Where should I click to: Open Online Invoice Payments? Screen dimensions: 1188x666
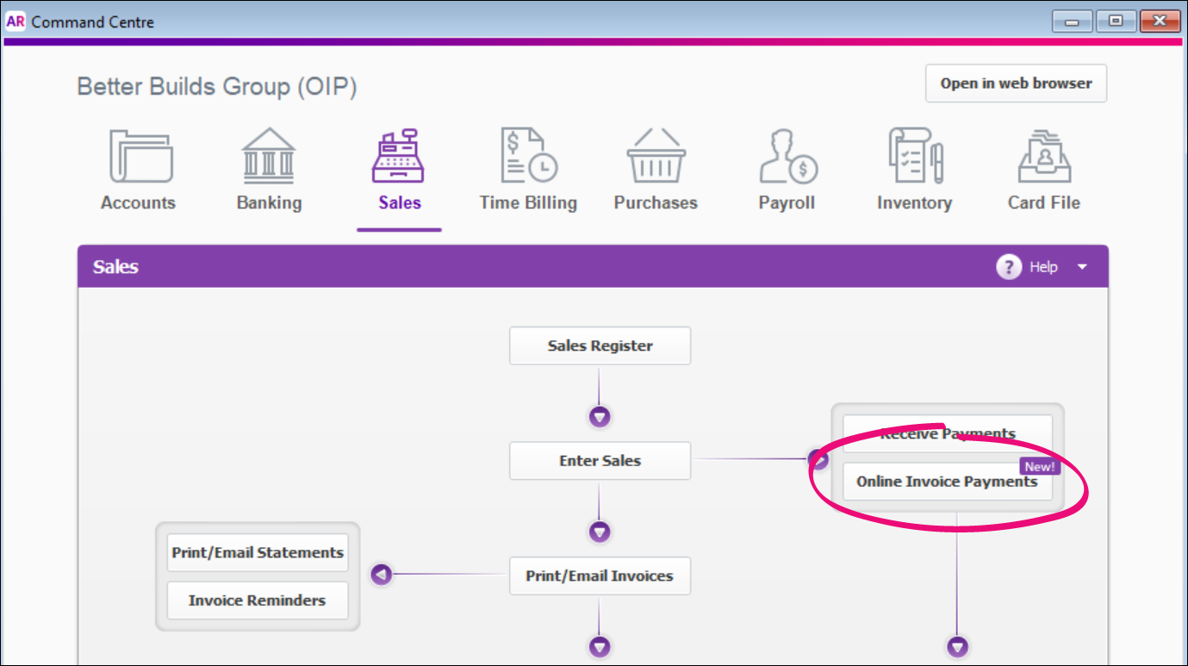click(x=946, y=482)
